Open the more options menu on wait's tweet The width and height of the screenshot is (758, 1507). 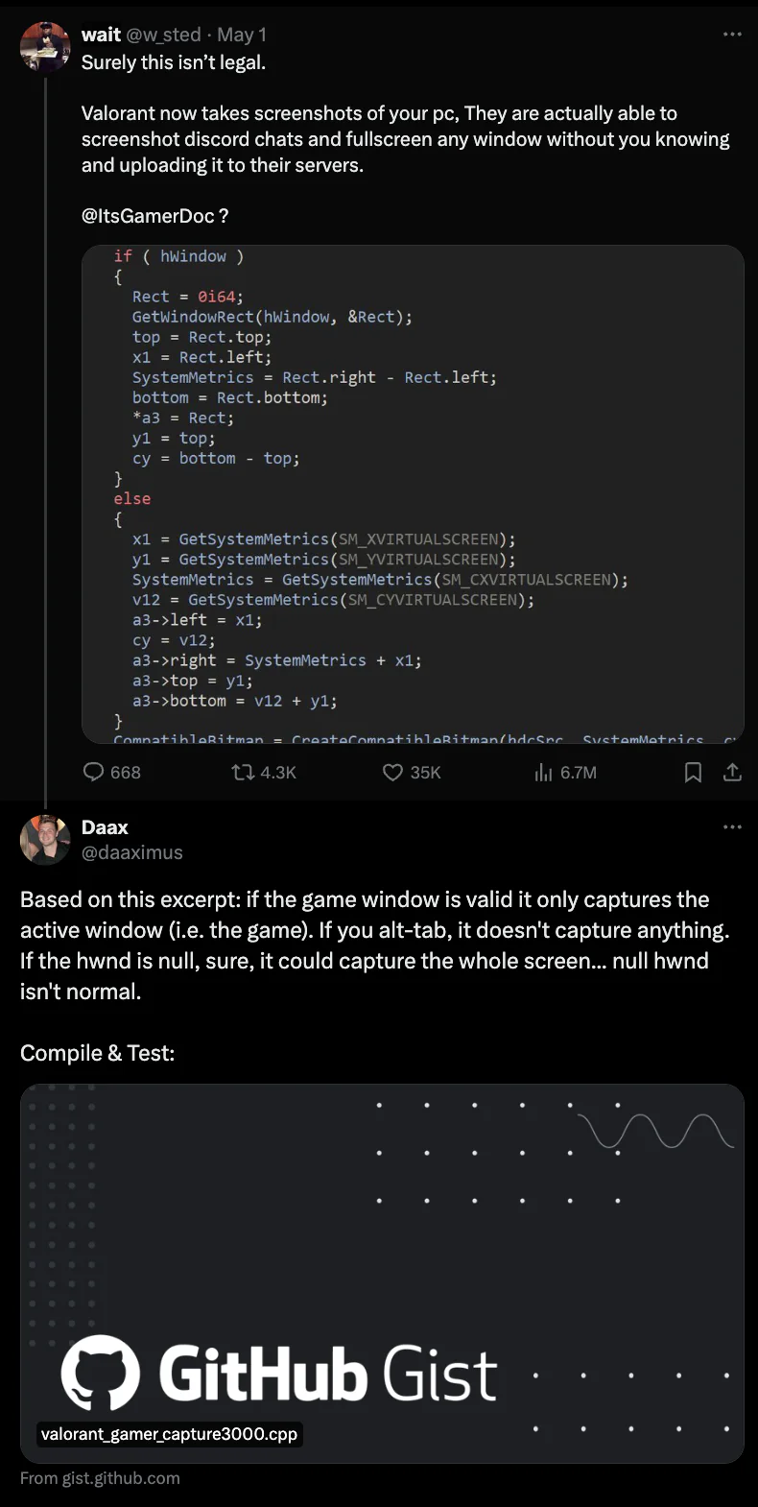pyautogui.click(x=732, y=35)
